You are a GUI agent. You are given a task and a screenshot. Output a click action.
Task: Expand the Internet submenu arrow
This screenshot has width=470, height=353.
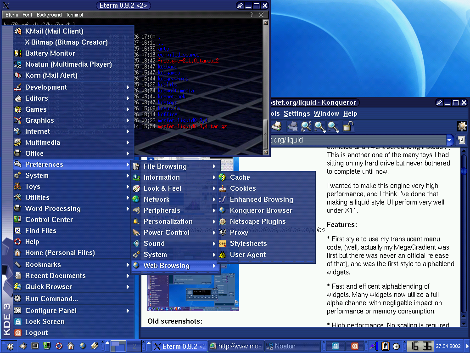[x=128, y=131]
